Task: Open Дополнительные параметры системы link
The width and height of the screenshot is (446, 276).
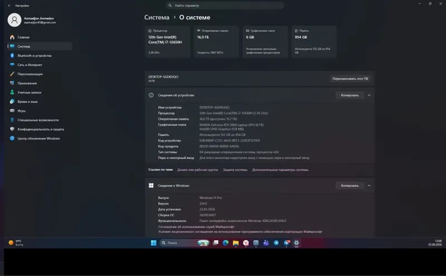Action: point(280,170)
